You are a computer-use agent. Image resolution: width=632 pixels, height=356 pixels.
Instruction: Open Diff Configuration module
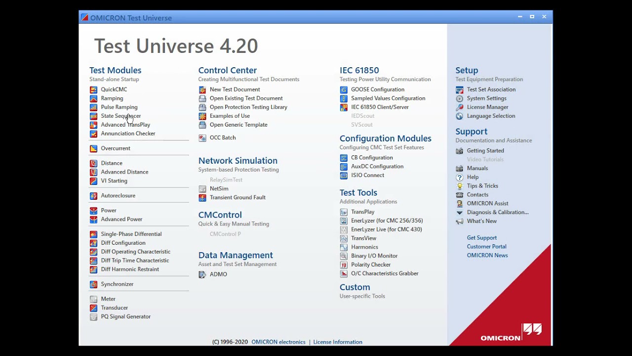click(x=123, y=243)
